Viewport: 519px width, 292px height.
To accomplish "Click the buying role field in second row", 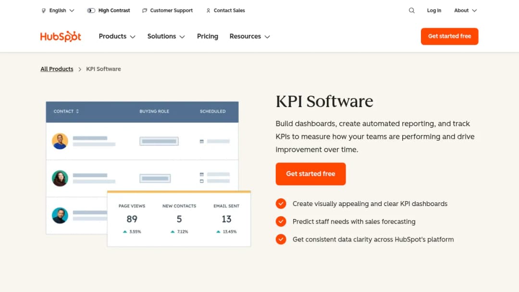I will (155, 179).
